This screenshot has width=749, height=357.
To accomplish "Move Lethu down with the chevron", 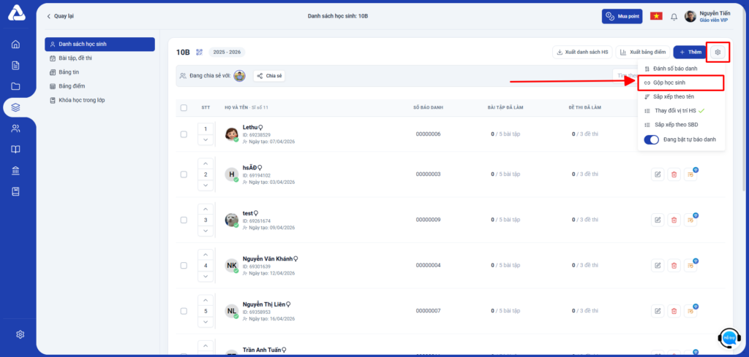I will tap(206, 139).
